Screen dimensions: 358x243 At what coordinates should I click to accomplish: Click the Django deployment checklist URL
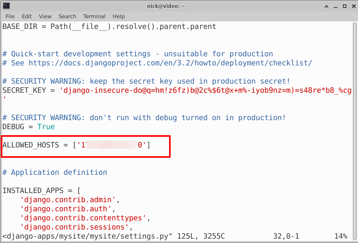(x=170, y=63)
